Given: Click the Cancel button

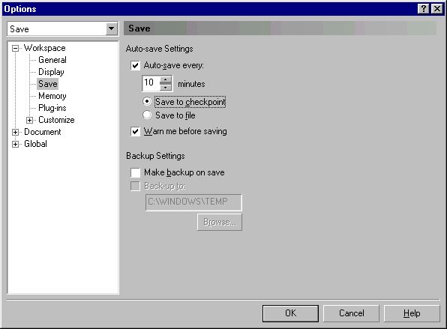Looking at the screenshot, I should click(352, 313).
